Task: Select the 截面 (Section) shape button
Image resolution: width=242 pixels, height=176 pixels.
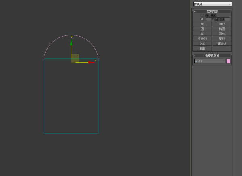Action: tap(202, 49)
